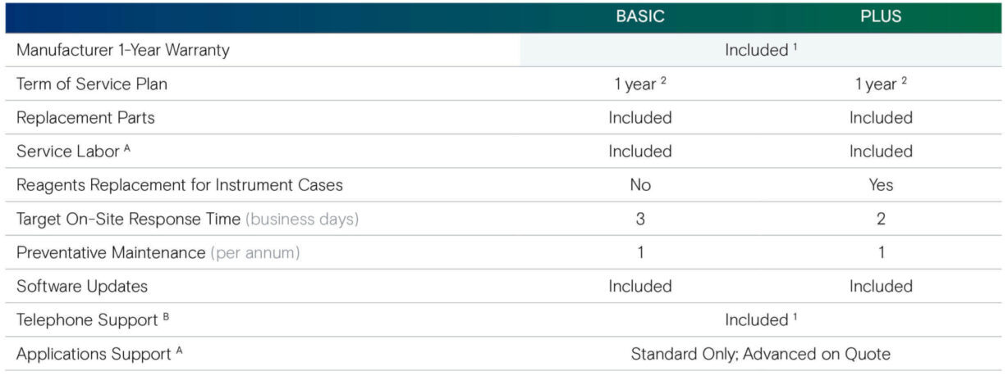
Task: Select the Manufacturer 1-Year Warranty row label
Action: pyautogui.click(x=123, y=50)
